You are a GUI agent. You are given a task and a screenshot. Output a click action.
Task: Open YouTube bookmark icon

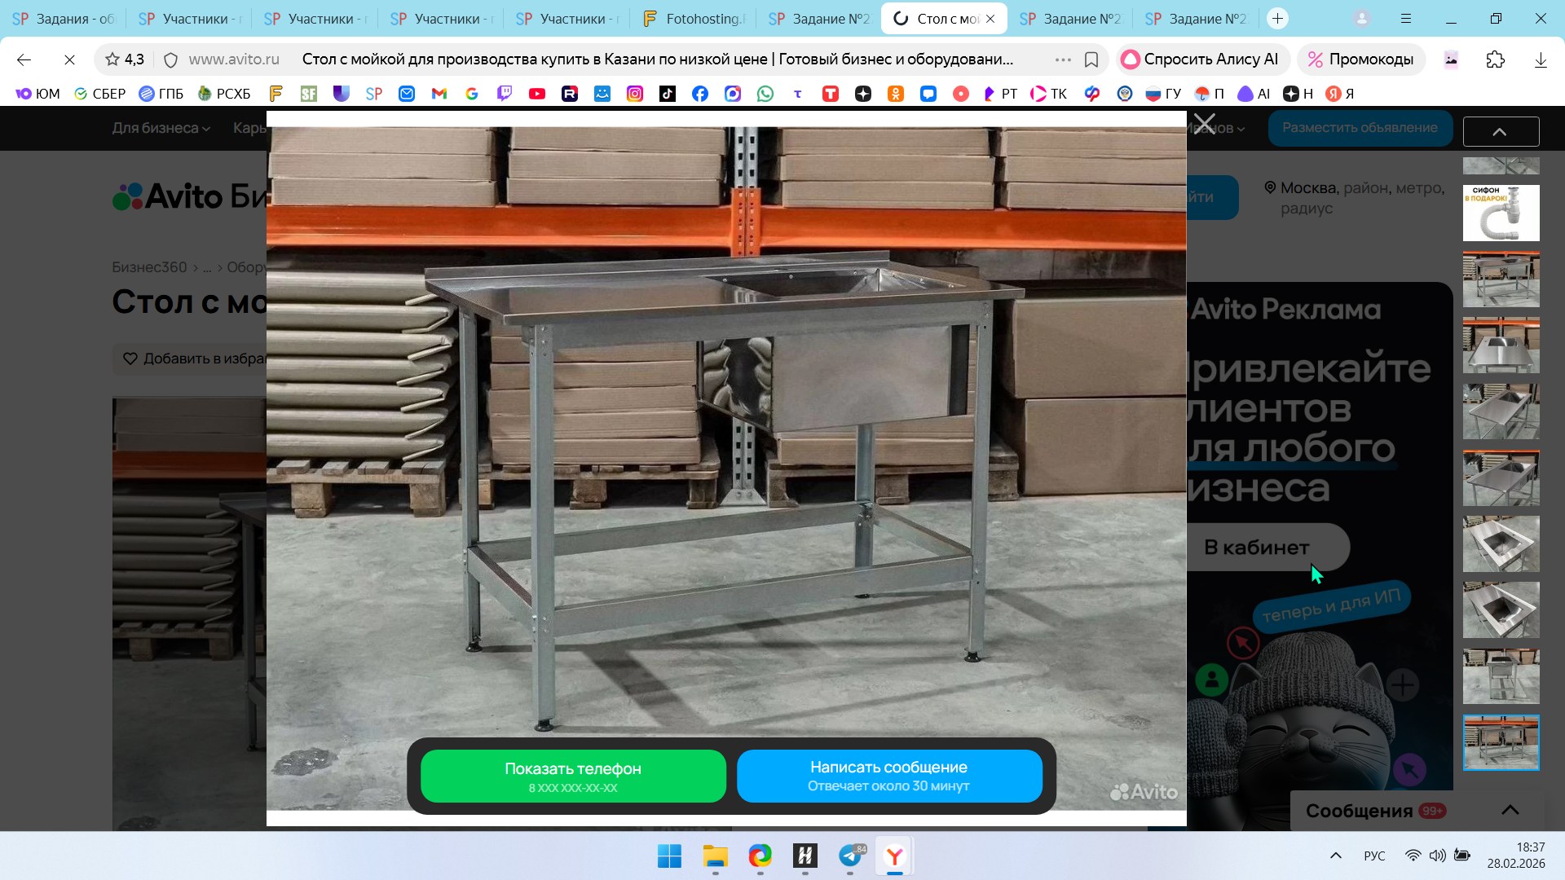pyautogui.click(x=537, y=94)
